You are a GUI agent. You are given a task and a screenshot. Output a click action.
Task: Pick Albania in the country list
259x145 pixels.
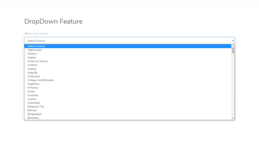[x=32, y=54]
